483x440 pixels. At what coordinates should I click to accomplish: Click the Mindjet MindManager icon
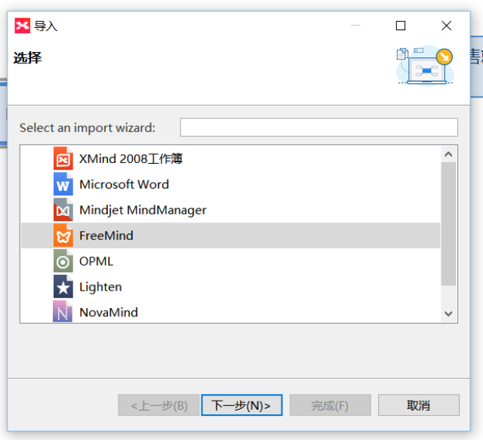tap(63, 211)
